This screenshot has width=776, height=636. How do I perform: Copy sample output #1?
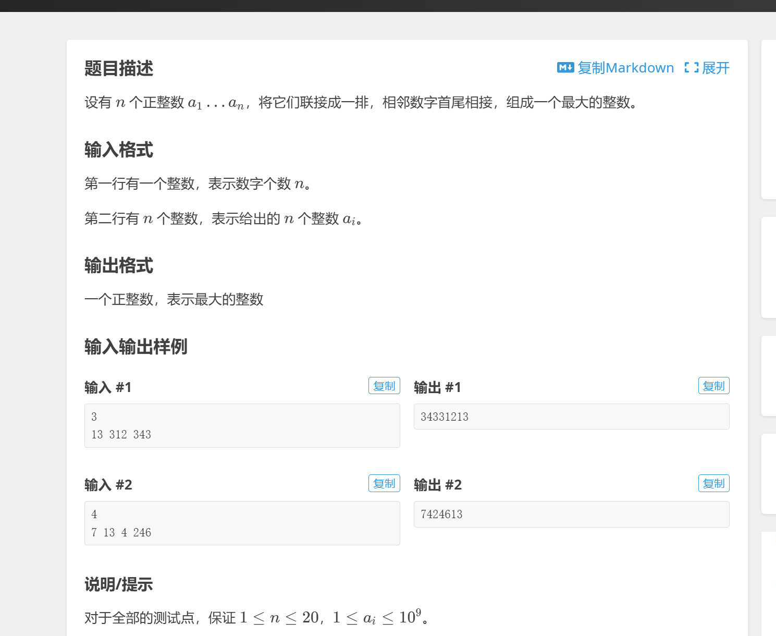tap(713, 386)
